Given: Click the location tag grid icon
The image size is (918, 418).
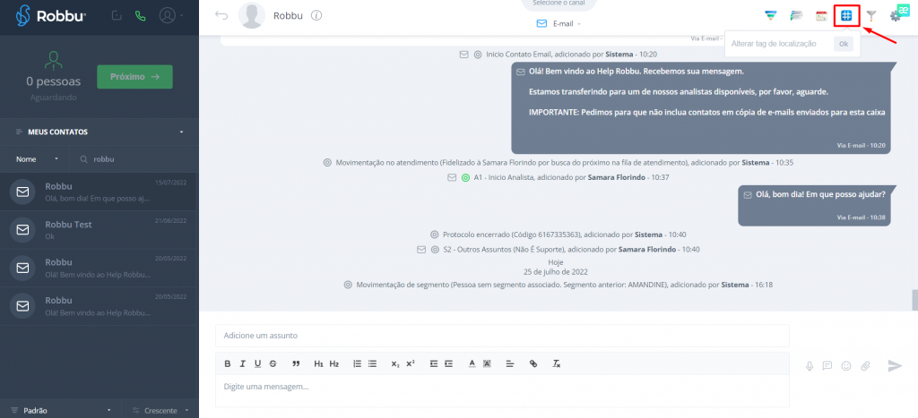Looking at the screenshot, I should tap(846, 15).
